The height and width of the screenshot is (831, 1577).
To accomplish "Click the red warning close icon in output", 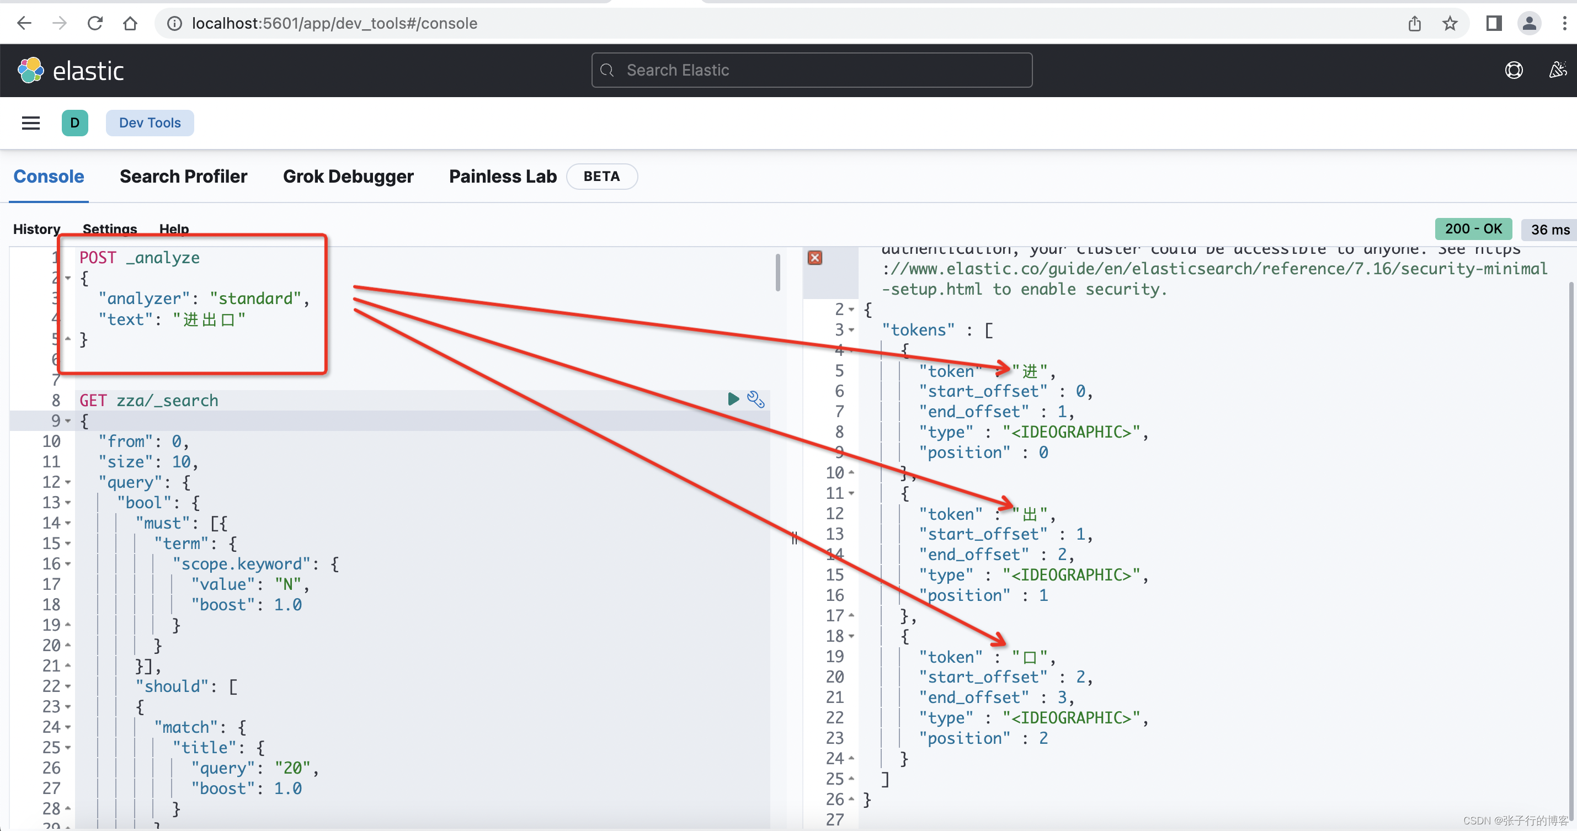I will (x=814, y=258).
